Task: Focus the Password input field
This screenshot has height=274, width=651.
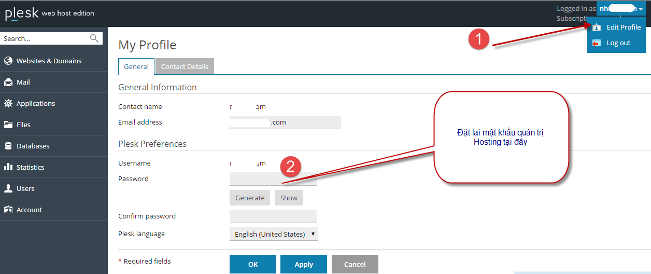Action: click(x=273, y=179)
